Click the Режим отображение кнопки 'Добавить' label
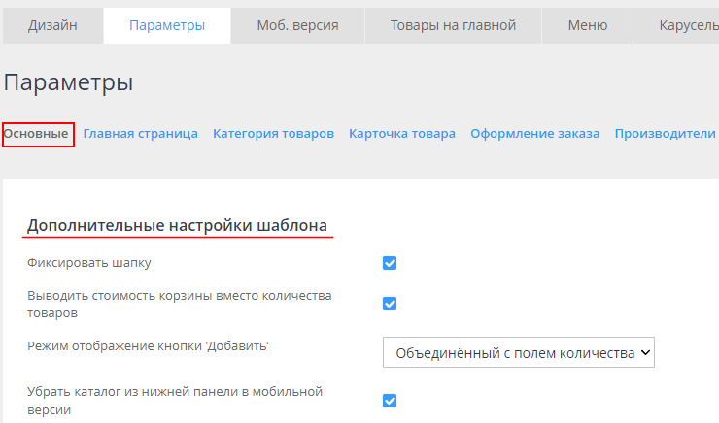719x423 pixels. coord(148,346)
